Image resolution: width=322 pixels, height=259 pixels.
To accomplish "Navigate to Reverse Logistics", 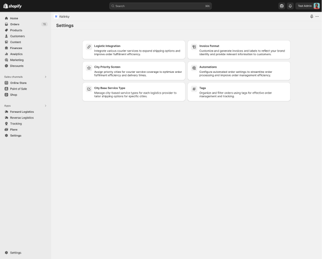I will coord(22,118).
